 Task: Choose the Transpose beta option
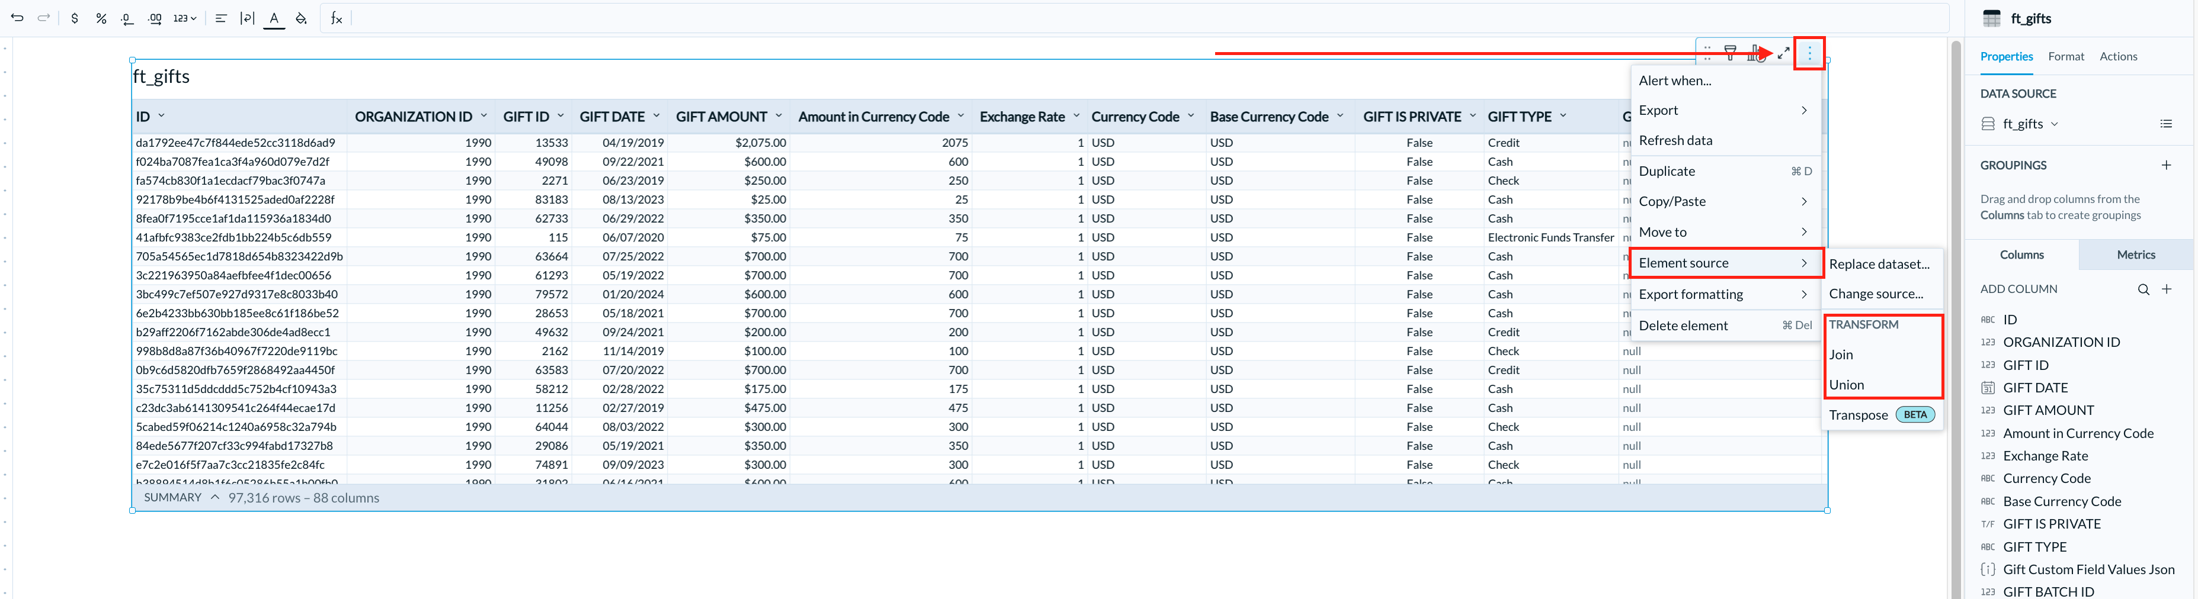pos(1882,415)
